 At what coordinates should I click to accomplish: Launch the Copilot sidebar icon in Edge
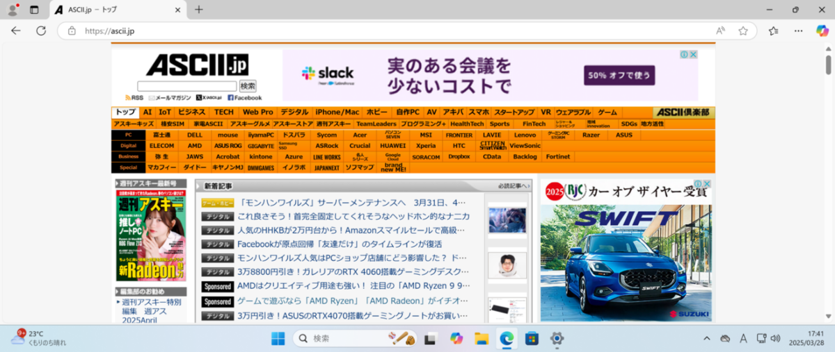click(822, 31)
